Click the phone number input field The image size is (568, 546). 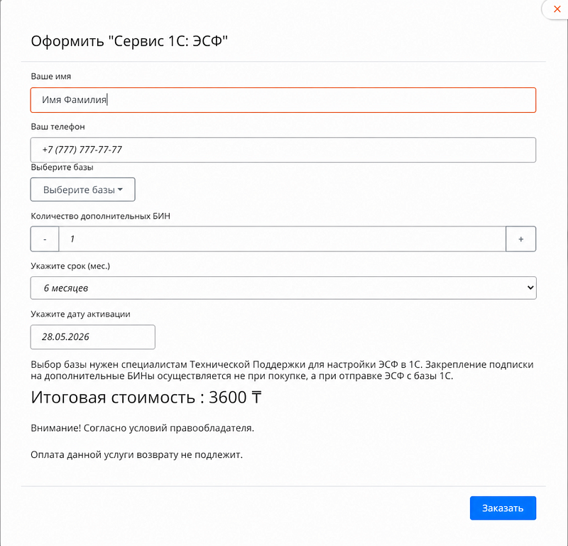[283, 150]
